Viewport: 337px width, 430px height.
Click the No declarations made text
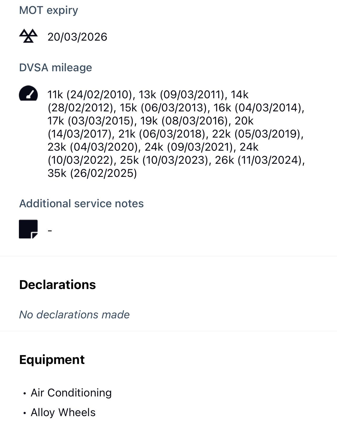[x=74, y=315]
